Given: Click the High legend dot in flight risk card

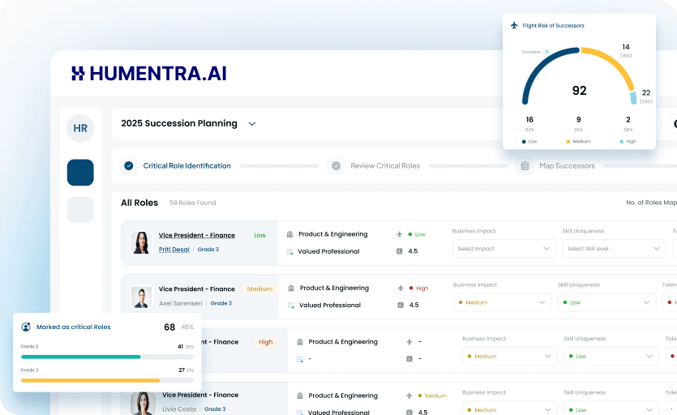Looking at the screenshot, I should 621,142.
